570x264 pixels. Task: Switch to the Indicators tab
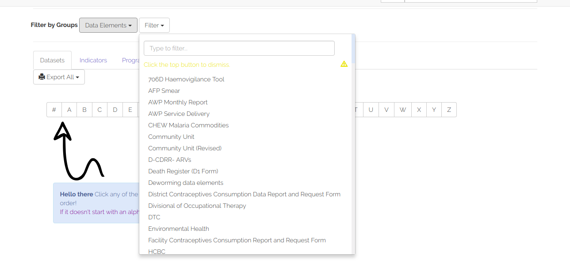[x=93, y=60]
